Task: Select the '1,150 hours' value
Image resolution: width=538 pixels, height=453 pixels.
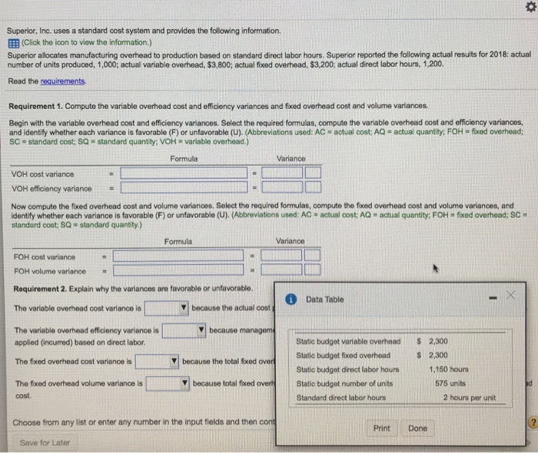Action: (449, 369)
